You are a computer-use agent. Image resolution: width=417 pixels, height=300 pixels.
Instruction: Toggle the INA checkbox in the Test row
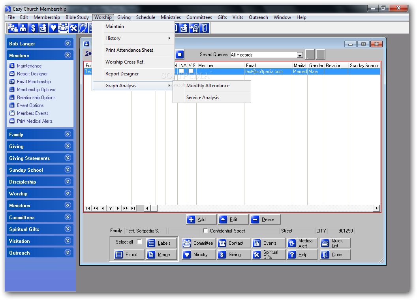(x=181, y=71)
